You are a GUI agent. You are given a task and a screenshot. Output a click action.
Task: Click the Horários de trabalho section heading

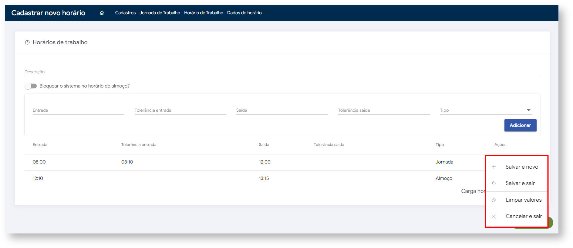pos(60,42)
